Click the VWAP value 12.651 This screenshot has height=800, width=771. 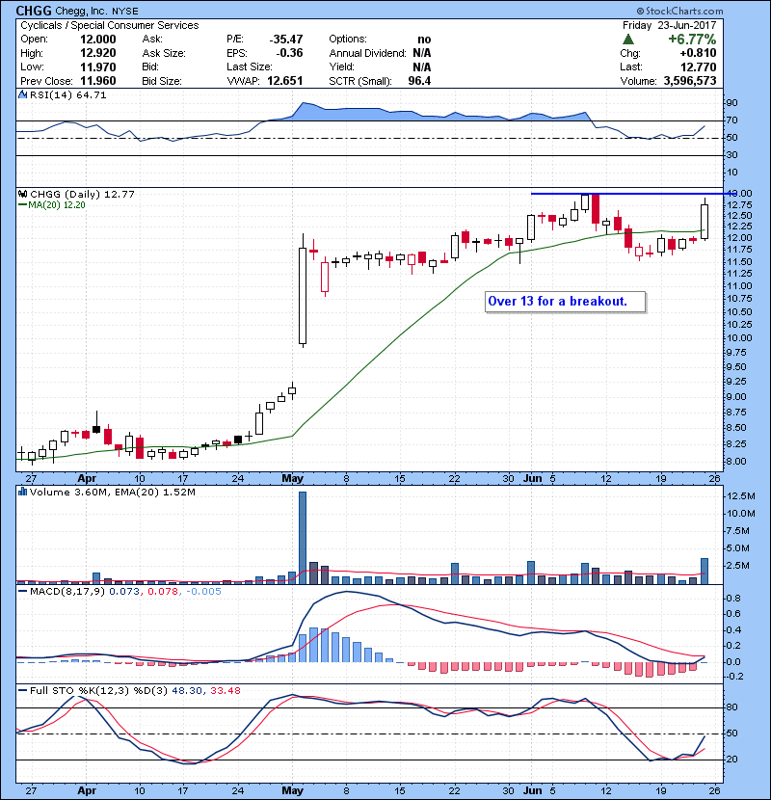pyautogui.click(x=284, y=81)
